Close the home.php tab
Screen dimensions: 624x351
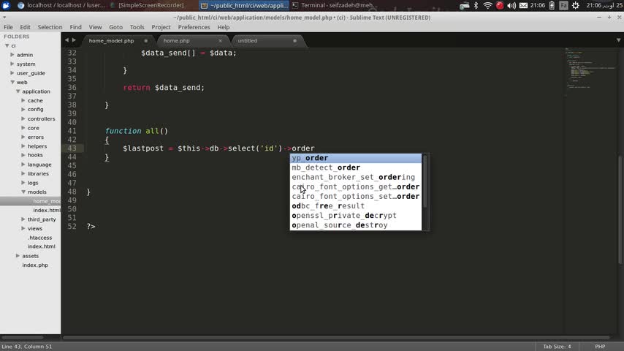point(220,41)
